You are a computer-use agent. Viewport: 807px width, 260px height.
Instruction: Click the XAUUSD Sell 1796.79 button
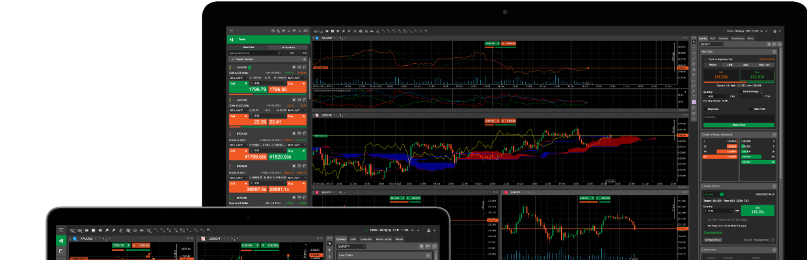pos(248,87)
